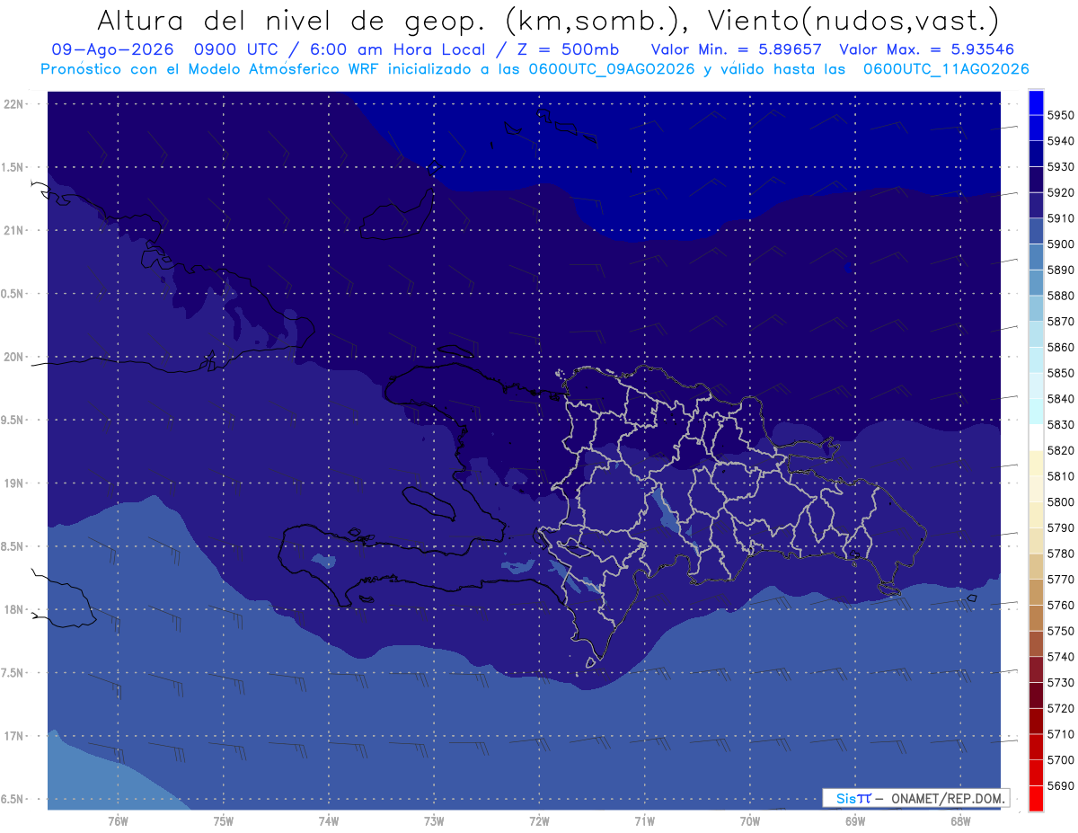Click the 'Valor Min. = 5.89657' text
This screenshot has height=833, width=1078.
point(736,49)
